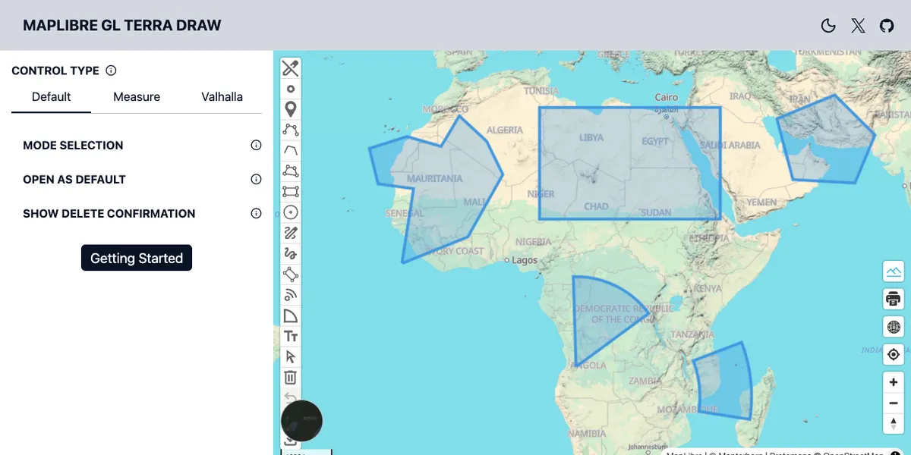Select the polygon drawing tool

click(x=291, y=171)
